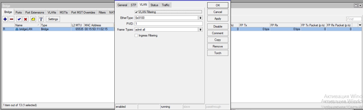Open Filters tab in Bridge window
The image size is (363, 110).
click(102, 12)
